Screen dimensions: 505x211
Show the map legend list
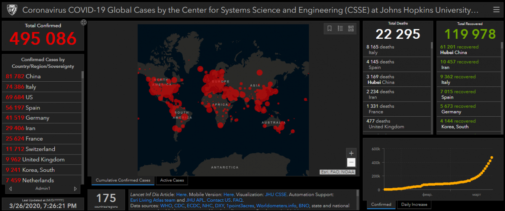[340, 29]
